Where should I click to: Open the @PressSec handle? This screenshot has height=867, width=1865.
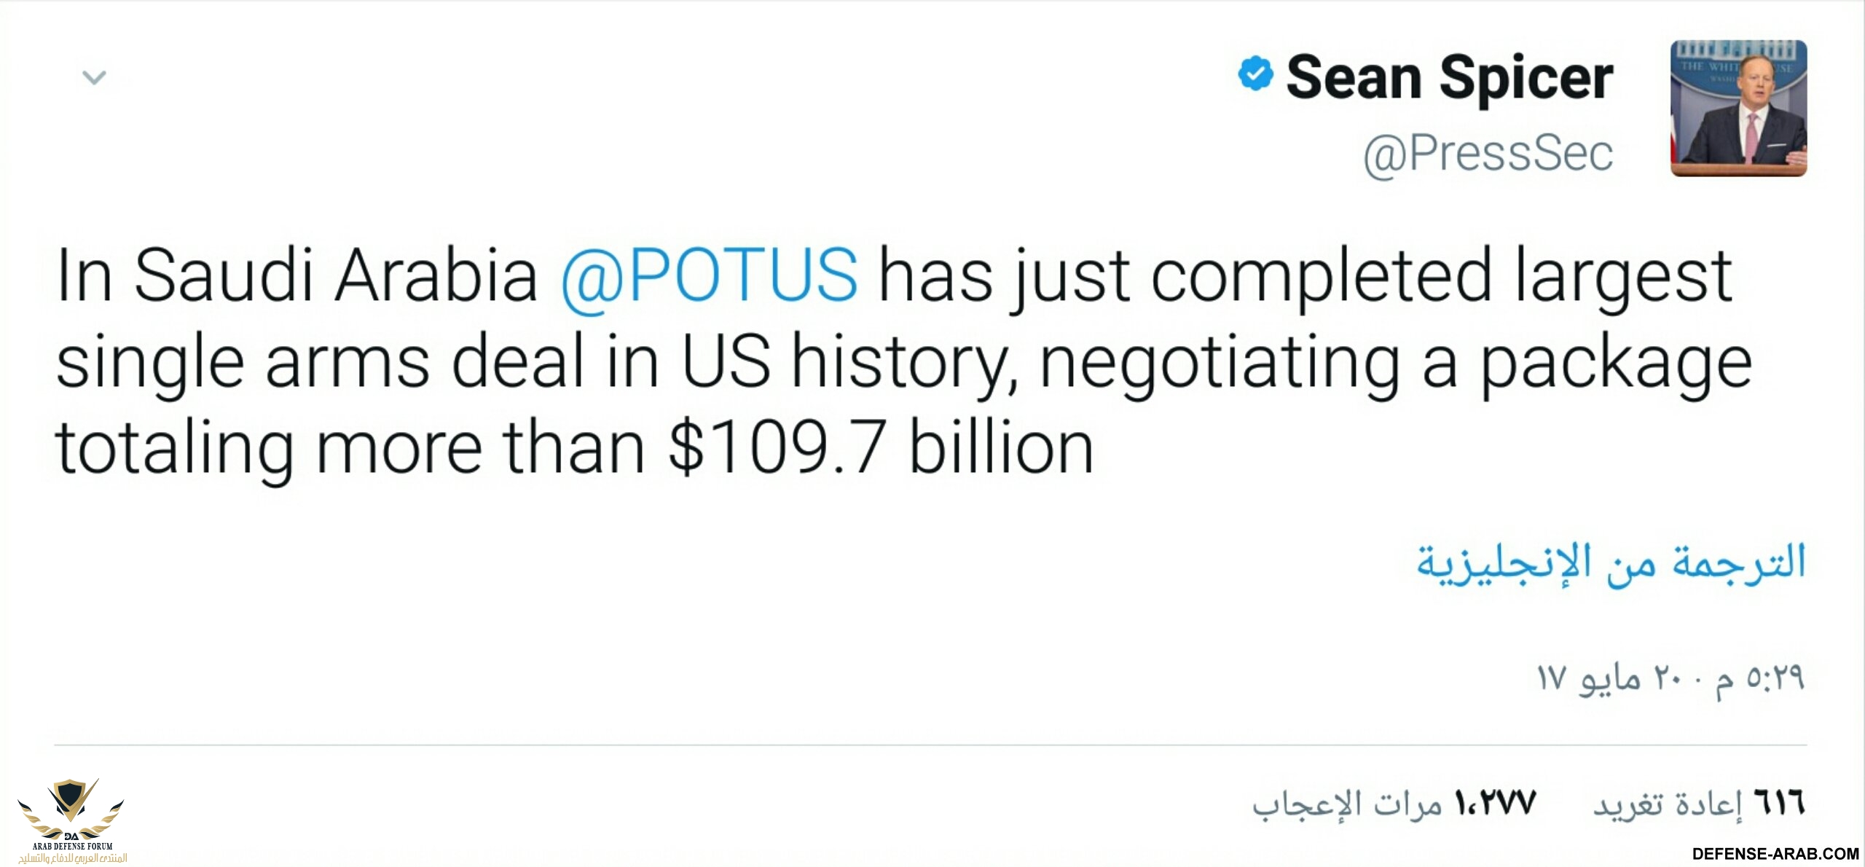point(1488,154)
